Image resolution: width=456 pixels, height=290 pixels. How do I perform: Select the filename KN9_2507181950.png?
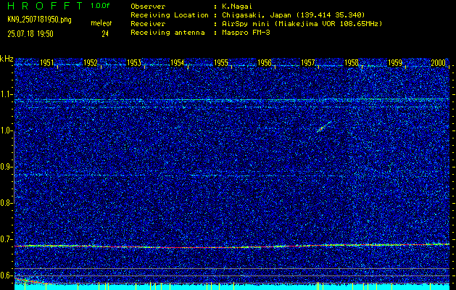point(39,20)
